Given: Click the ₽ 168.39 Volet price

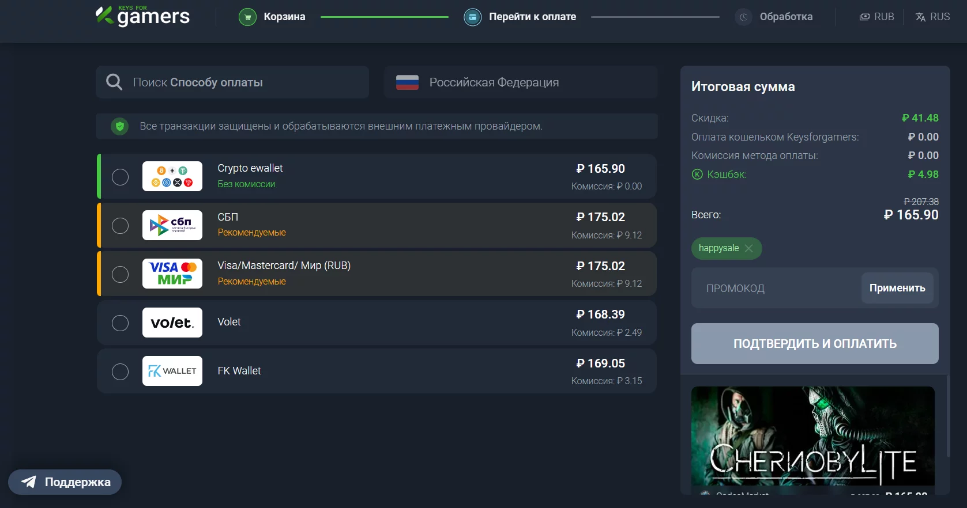Looking at the screenshot, I should [x=600, y=314].
